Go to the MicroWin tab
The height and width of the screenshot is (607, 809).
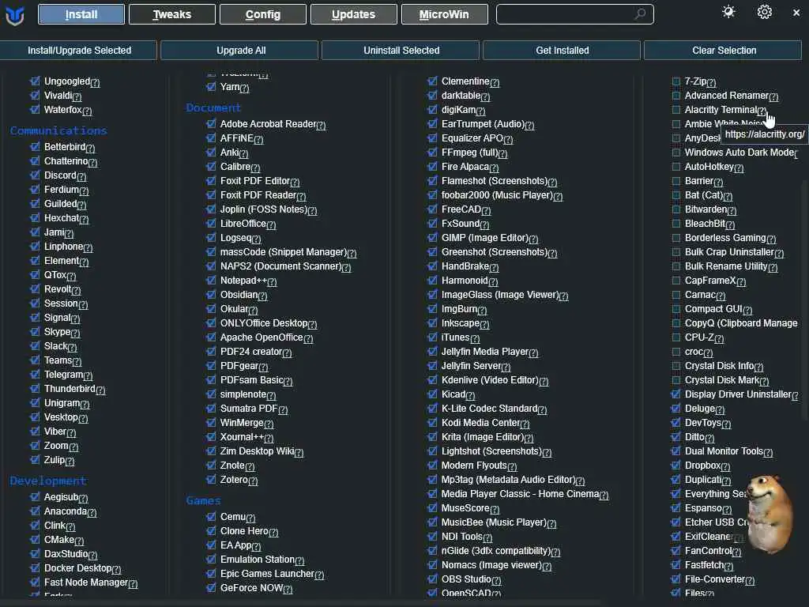click(444, 14)
